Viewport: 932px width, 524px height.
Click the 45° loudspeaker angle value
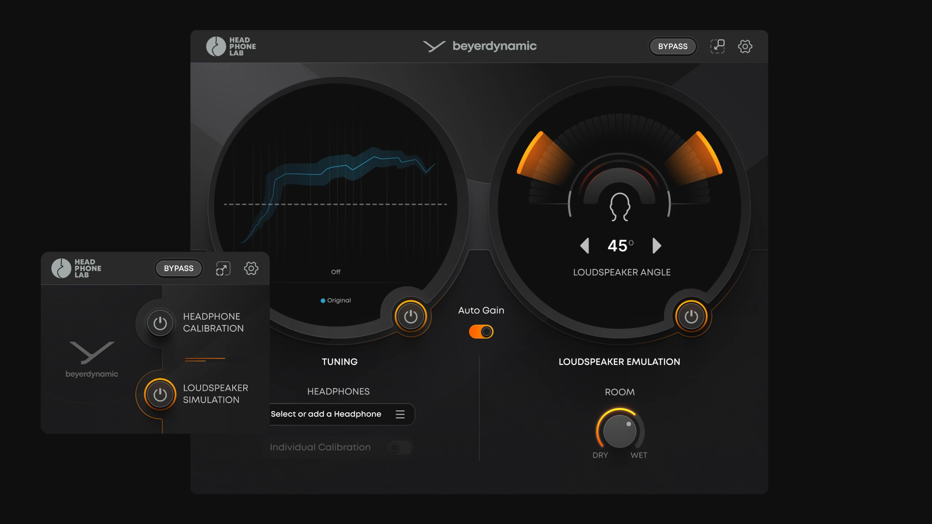tap(621, 246)
